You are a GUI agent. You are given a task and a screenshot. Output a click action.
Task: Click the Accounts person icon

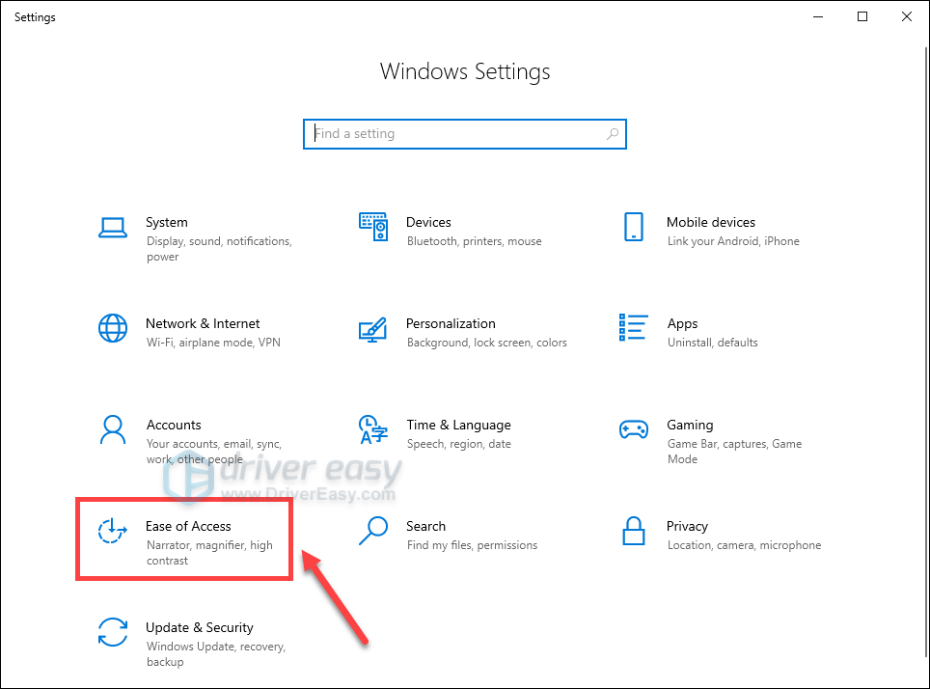coord(113,429)
